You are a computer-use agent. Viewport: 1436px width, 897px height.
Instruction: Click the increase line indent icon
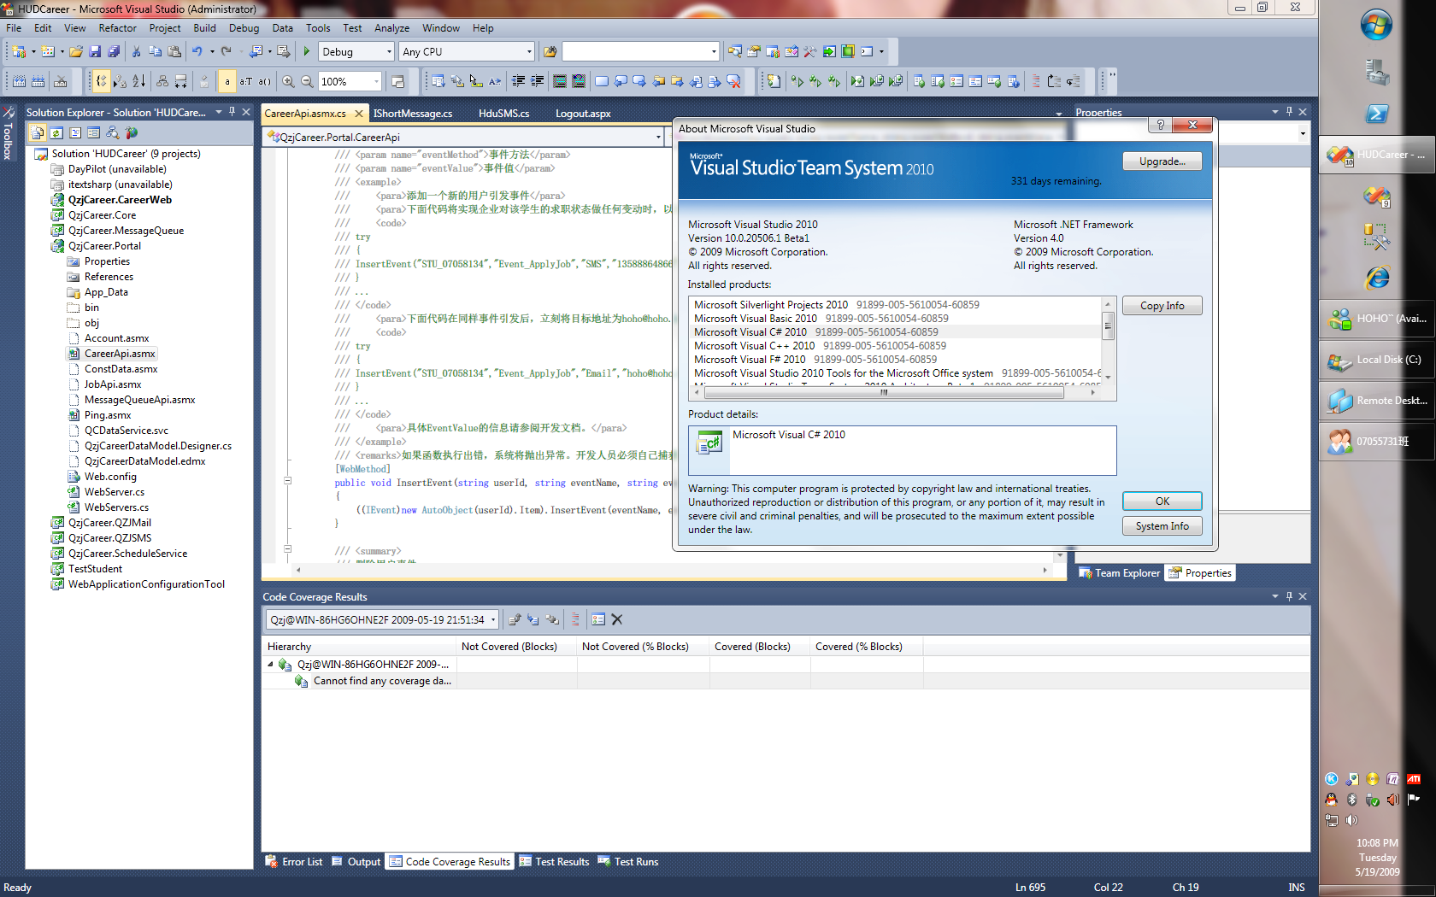(x=538, y=81)
